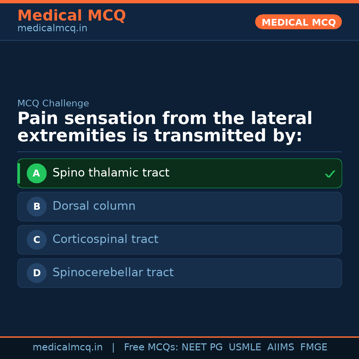The width and height of the screenshot is (359, 359).
Task: Click the MCQ Challenge label
Action: point(53,104)
